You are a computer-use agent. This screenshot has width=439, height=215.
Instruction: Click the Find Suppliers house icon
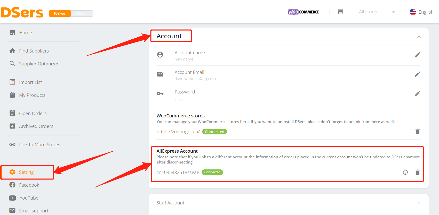tap(12, 51)
